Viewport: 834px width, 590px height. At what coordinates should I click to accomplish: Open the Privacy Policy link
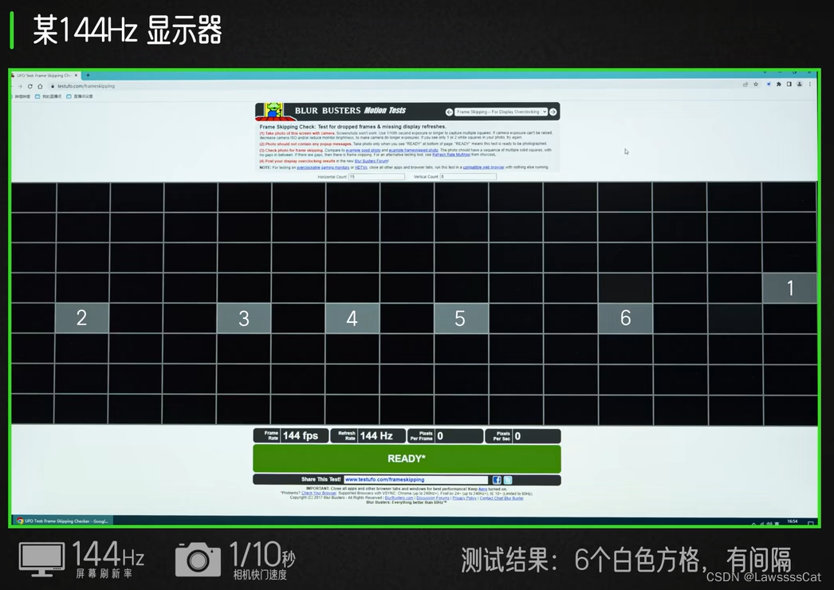pyautogui.click(x=464, y=498)
